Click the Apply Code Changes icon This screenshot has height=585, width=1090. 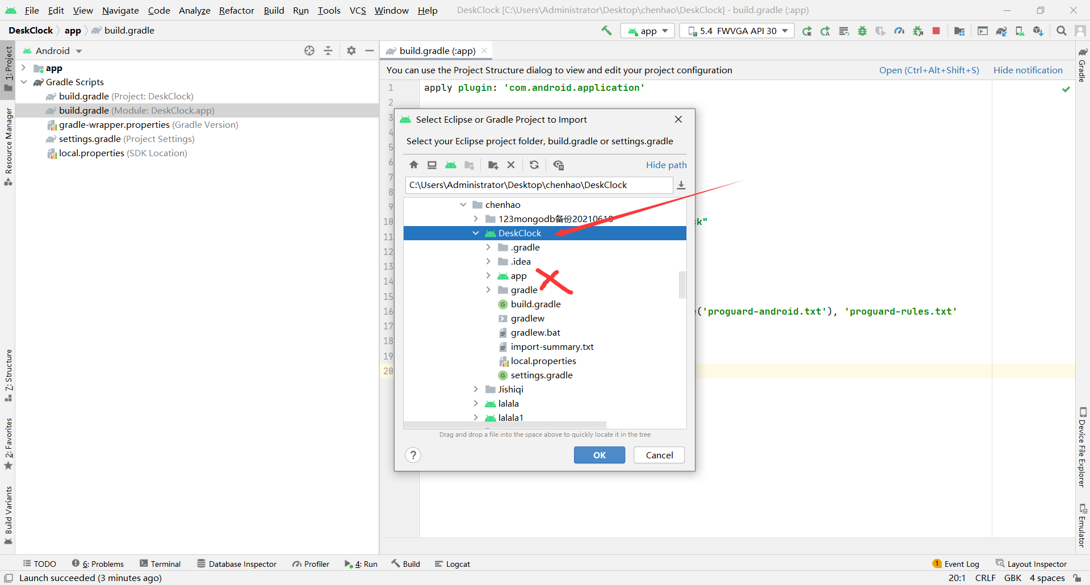tap(844, 31)
